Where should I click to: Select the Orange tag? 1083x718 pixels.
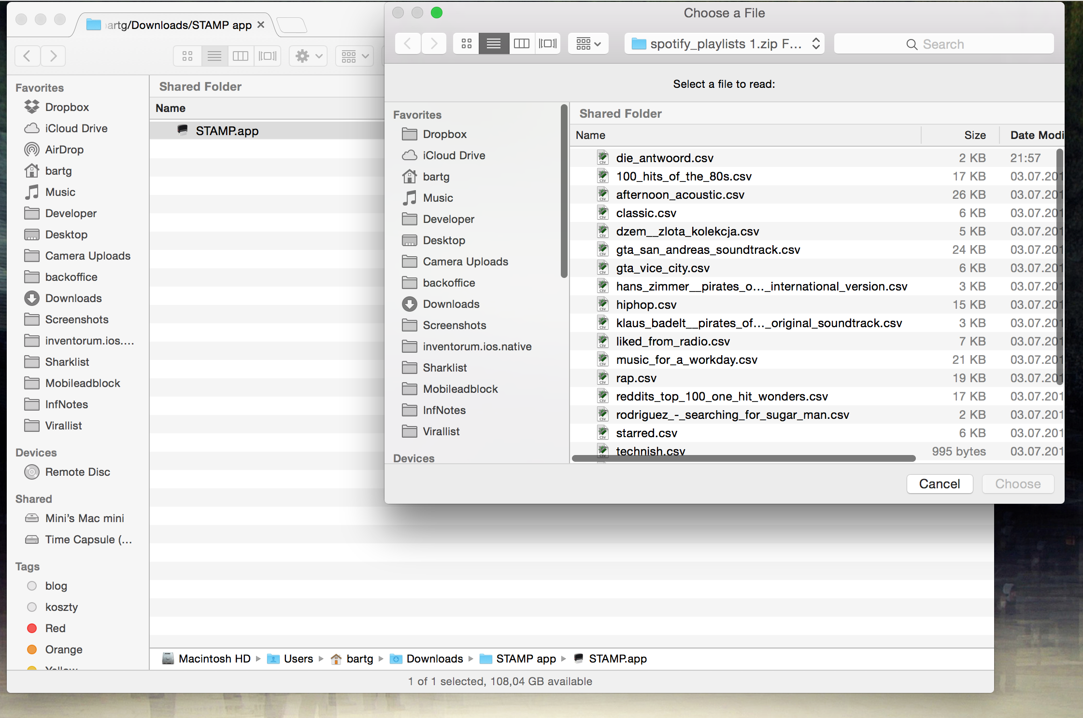click(63, 649)
